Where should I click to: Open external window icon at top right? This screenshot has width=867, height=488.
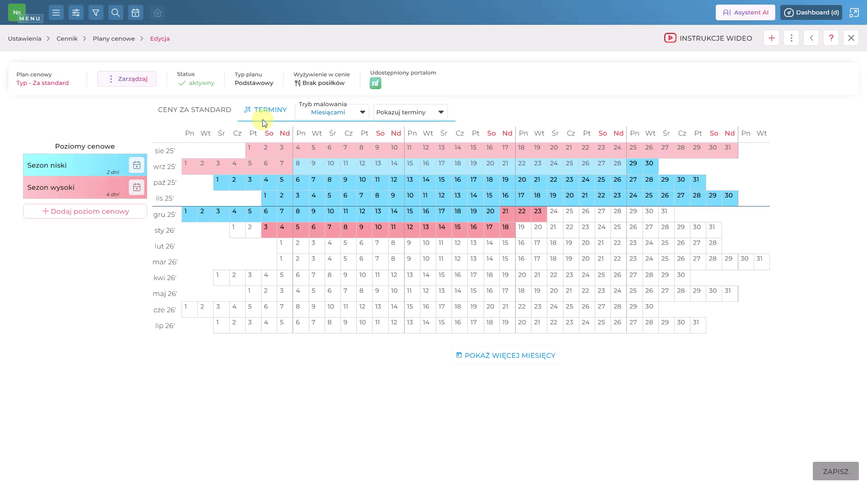tap(854, 13)
